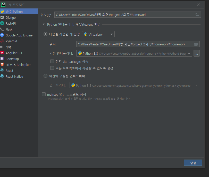Select Angular CLI project type text
Viewport: 209px width, 177px height.
point(14,53)
